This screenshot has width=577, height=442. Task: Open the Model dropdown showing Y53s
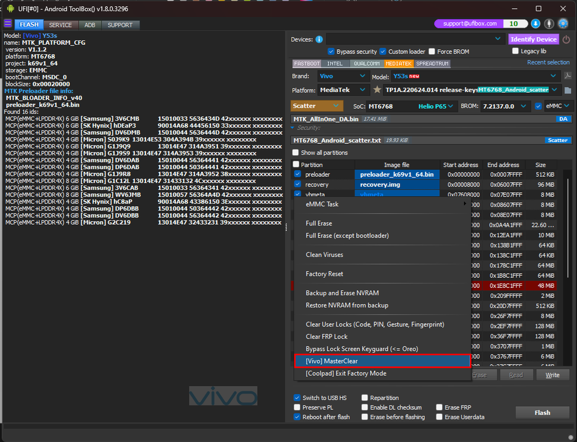(x=475, y=76)
